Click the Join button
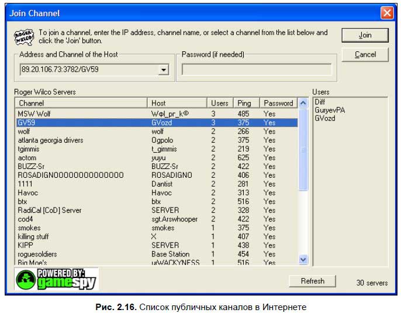401x313 pixels. pos(365,36)
